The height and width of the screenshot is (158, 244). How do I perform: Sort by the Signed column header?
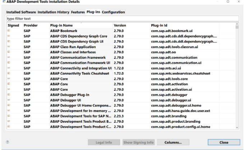(x=15, y=26)
